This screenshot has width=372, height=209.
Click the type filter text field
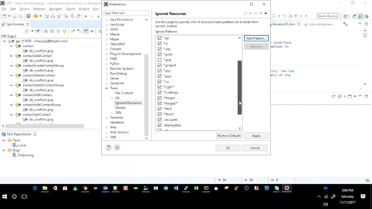(x=126, y=13)
